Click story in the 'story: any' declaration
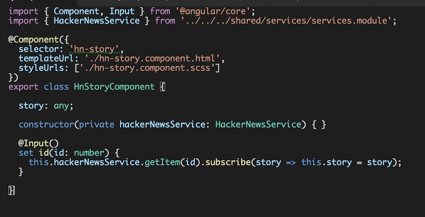This screenshot has height=217, width=425. tap(31, 106)
